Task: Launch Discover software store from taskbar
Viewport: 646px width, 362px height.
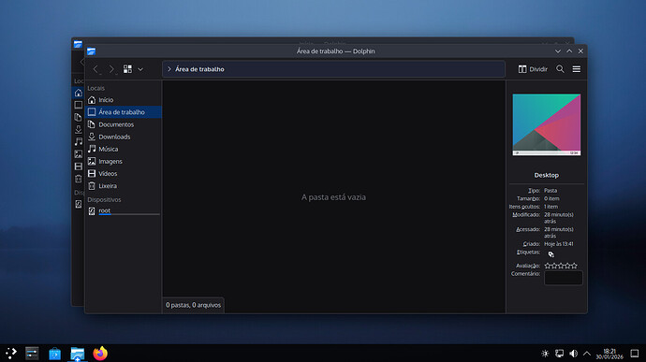Action: [x=55, y=354]
